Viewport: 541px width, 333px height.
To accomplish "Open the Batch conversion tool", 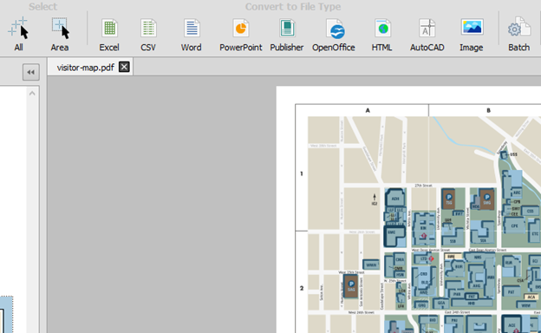I will point(519,34).
